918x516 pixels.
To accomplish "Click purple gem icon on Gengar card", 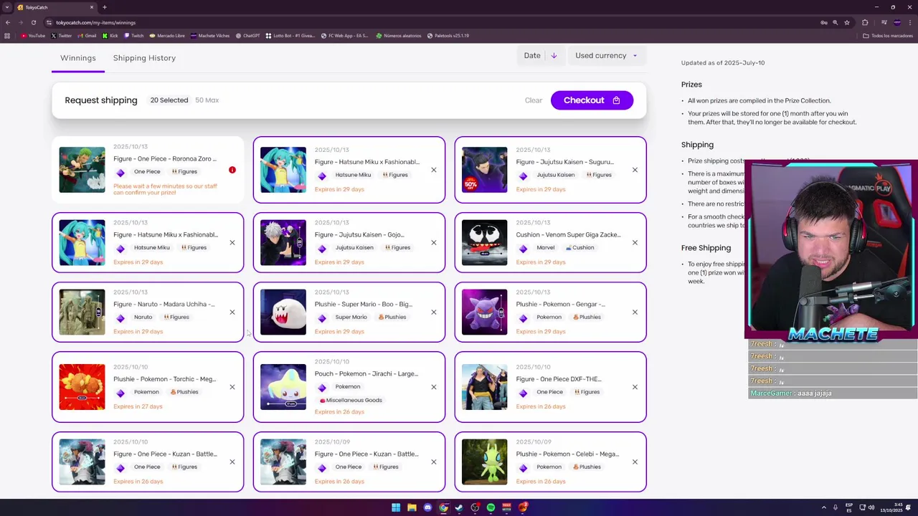I will coord(523,317).
